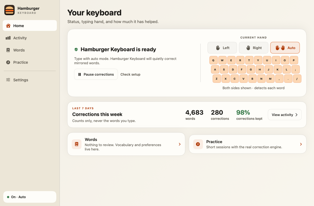The width and height of the screenshot is (314, 206).
Task: Open Words in the sidebar
Action: point(30,50)
